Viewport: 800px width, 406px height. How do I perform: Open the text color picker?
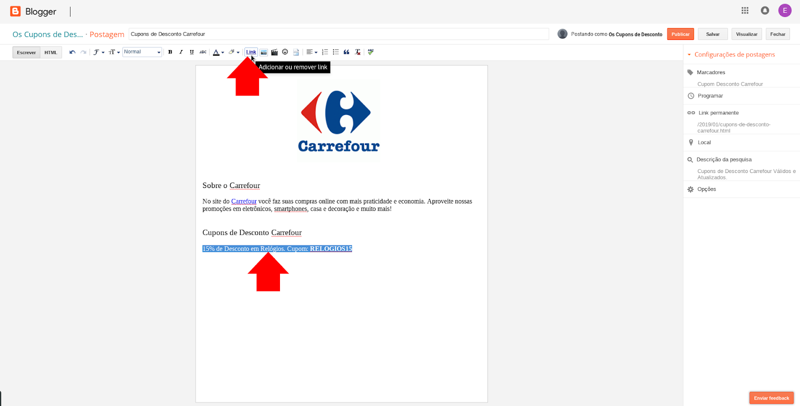click(218, 52)
